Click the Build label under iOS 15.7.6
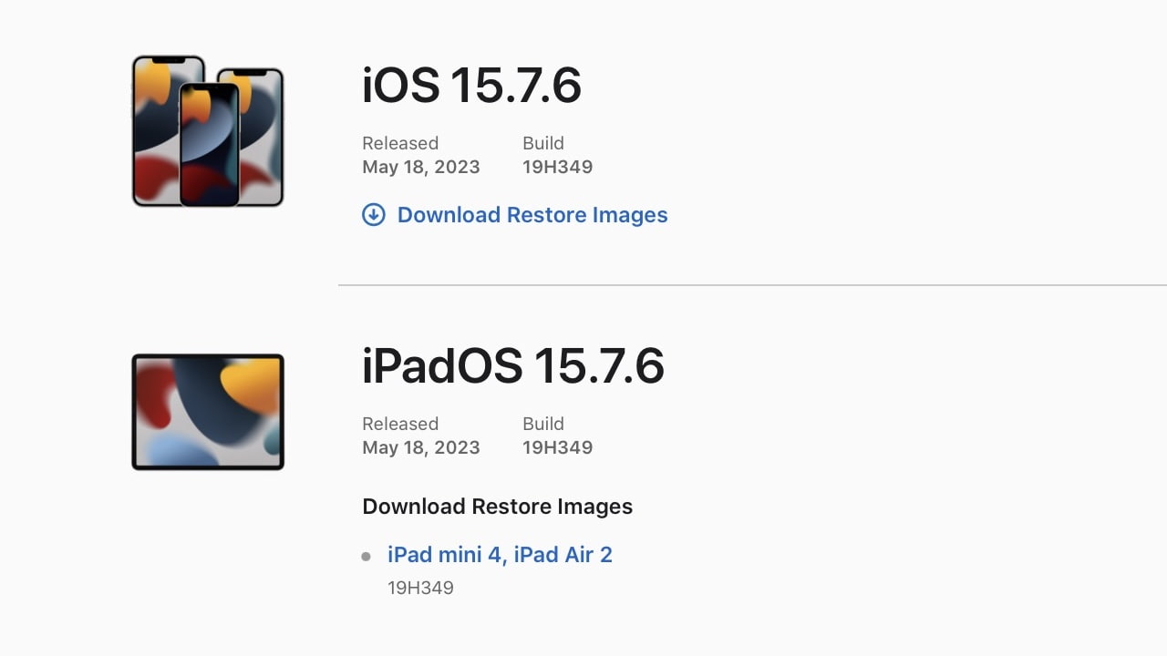The image size is (1167, 656). [543, 143]
